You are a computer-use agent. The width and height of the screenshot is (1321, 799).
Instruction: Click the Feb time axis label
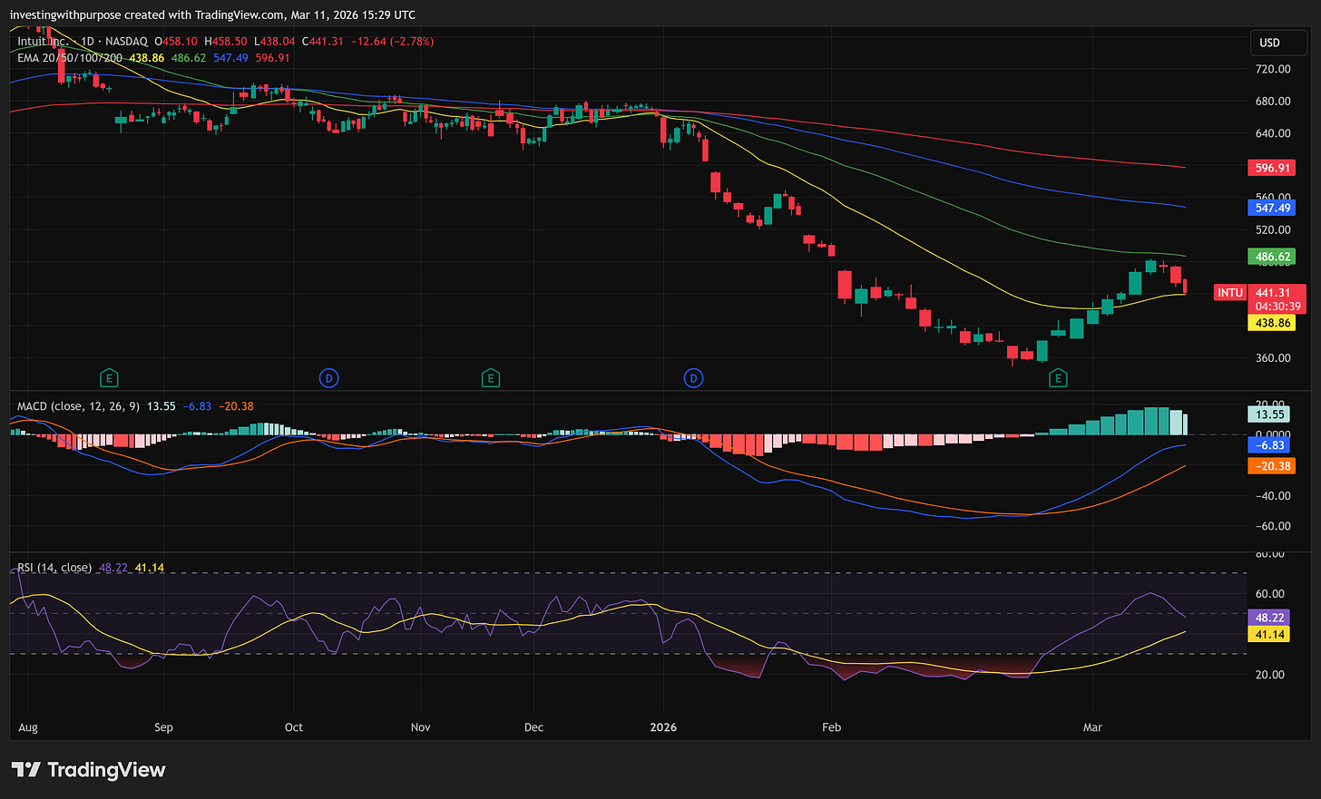point(831,727)
